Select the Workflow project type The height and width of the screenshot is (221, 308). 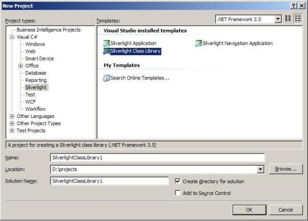point(35,109)
